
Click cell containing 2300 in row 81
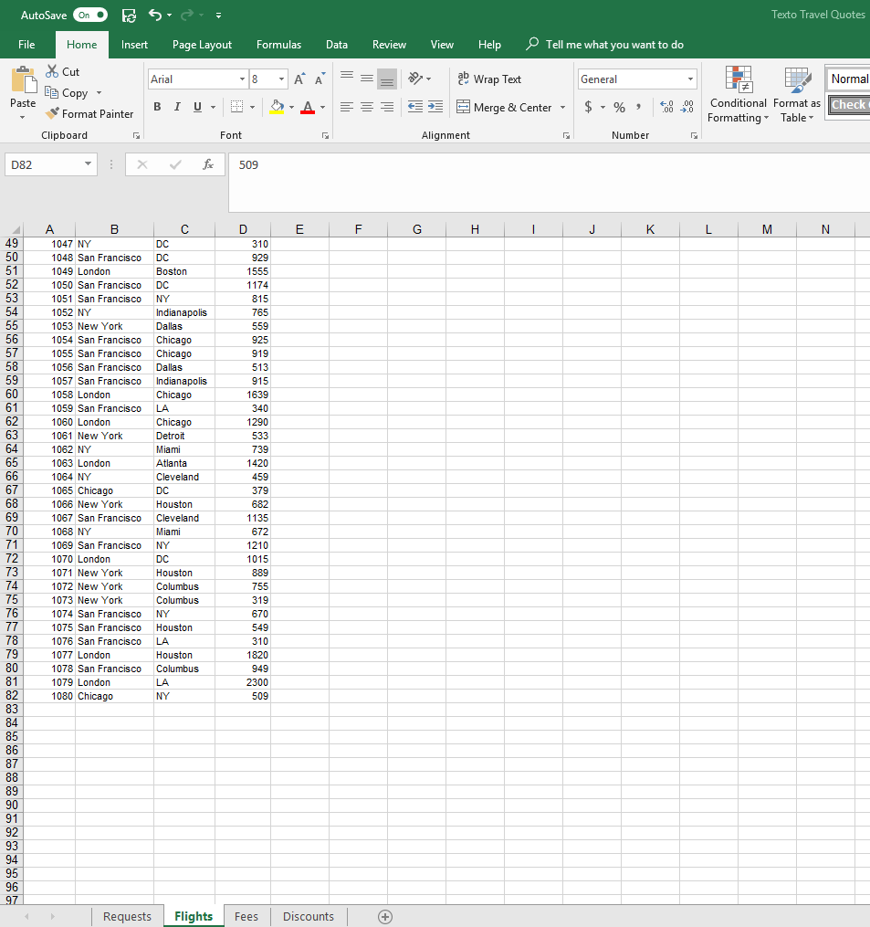(x=243, y=682)
